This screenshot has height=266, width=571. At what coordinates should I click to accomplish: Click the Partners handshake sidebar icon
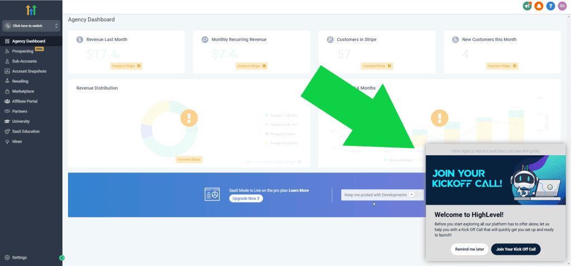(7, 111)
